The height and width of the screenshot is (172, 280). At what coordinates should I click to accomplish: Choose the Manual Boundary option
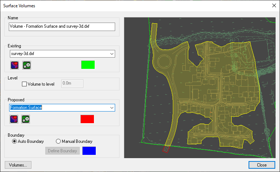[x=58, y=141]
